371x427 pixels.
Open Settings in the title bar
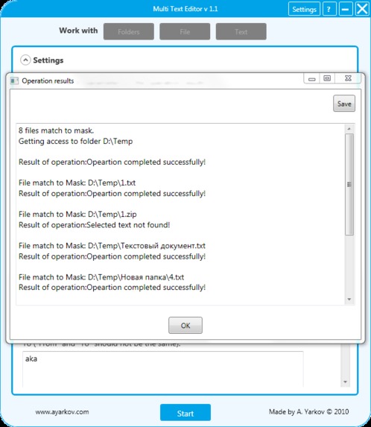304,9
